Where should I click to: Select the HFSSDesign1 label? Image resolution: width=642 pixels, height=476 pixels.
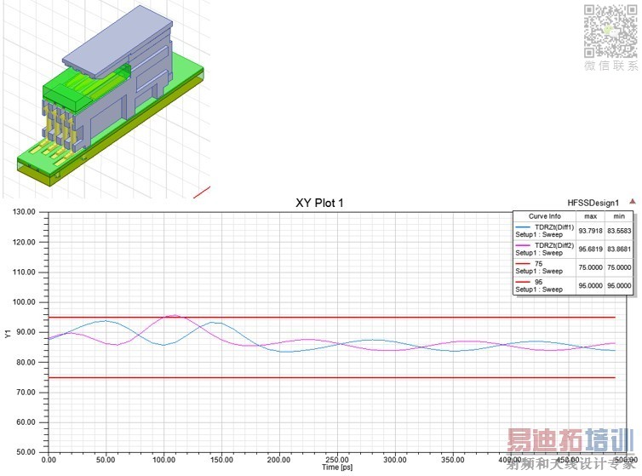pyautogui.click(x=593, y=203)
